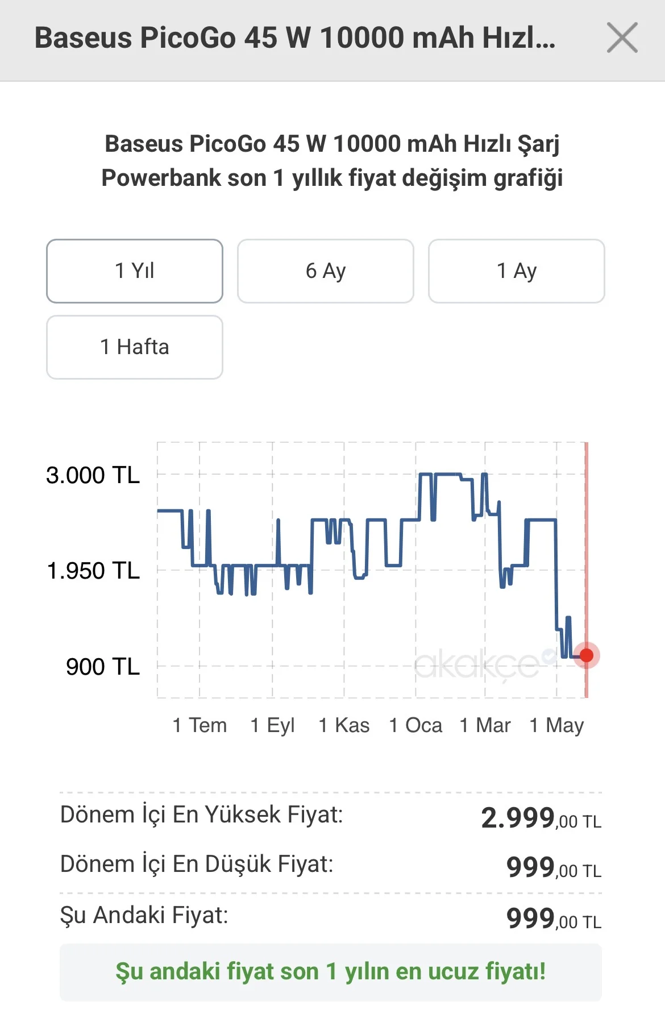Show the 1 Ay price chart
Image resolution: width=665 pixels, height=1018 pixels.
tap(517, 271)
